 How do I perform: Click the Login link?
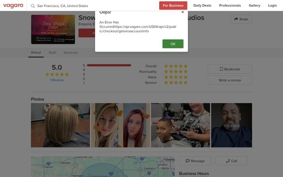(x=272, y=6)
